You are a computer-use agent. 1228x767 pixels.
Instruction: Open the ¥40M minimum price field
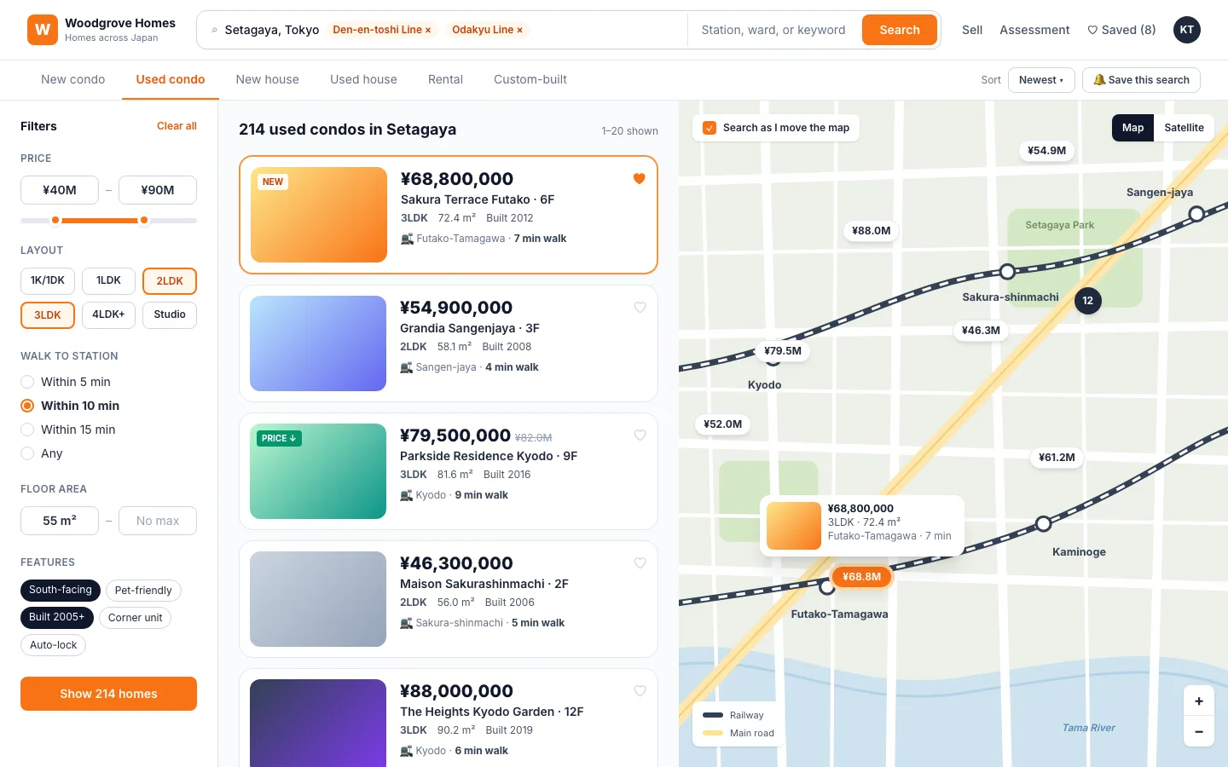click(x=60, y=190)
